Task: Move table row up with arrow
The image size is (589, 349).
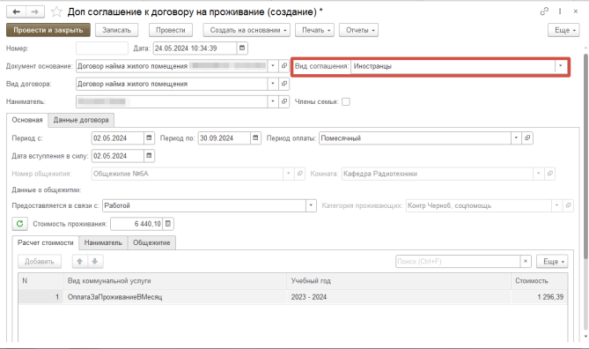Action: click(x=79, y=262)
